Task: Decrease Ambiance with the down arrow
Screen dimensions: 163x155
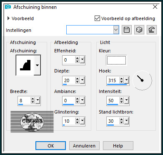Action: 78,102
